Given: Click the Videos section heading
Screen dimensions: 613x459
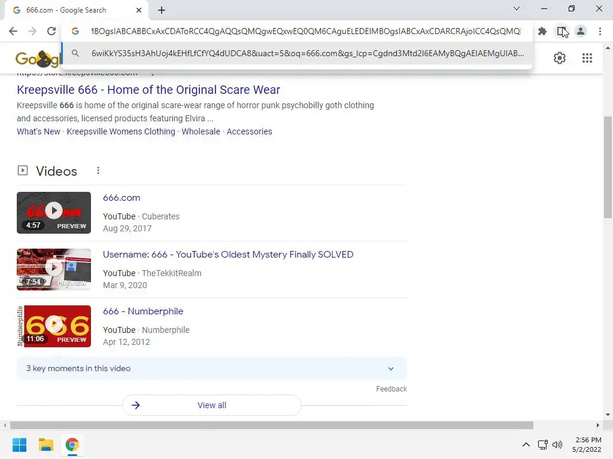Looking at the screenshot, I should click(56, 171).
